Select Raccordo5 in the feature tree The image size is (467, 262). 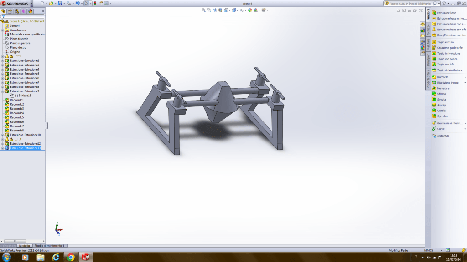click(x=17, y=117)
